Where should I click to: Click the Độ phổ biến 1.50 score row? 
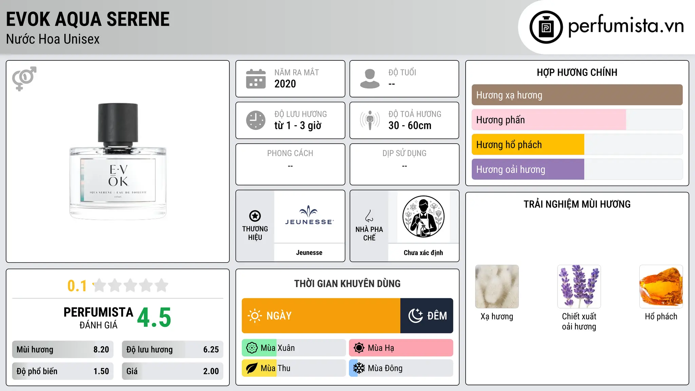click(63, 371)
